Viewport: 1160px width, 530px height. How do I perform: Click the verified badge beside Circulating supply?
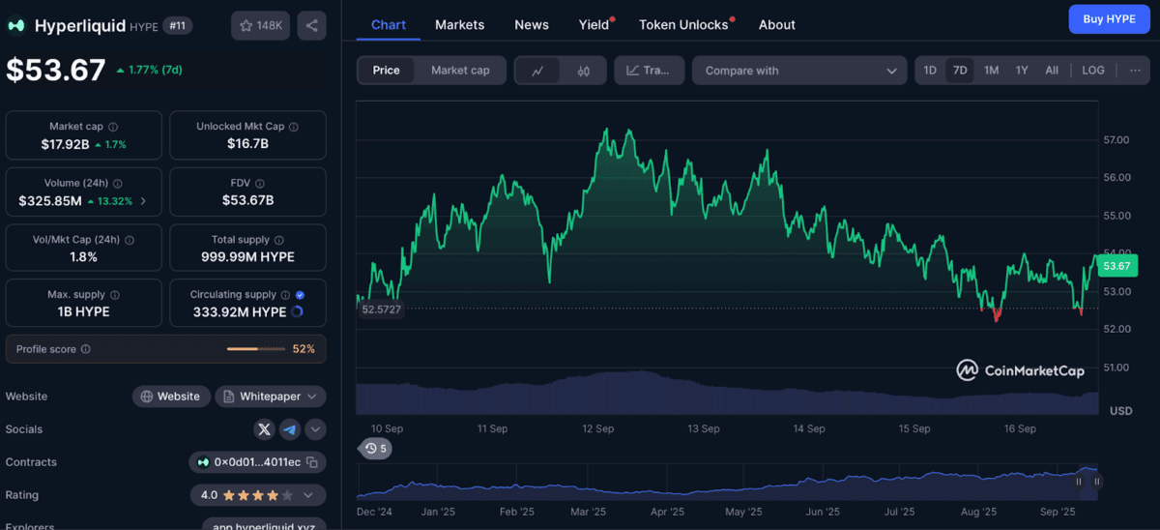tap(300, 295)
